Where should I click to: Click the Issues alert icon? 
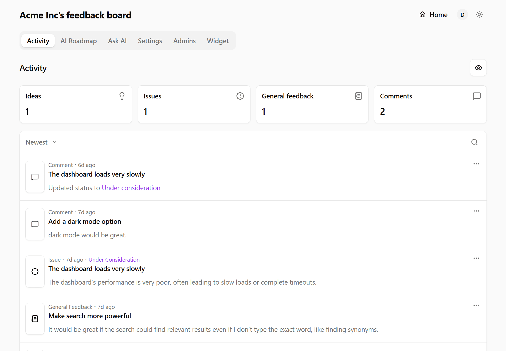240,96
